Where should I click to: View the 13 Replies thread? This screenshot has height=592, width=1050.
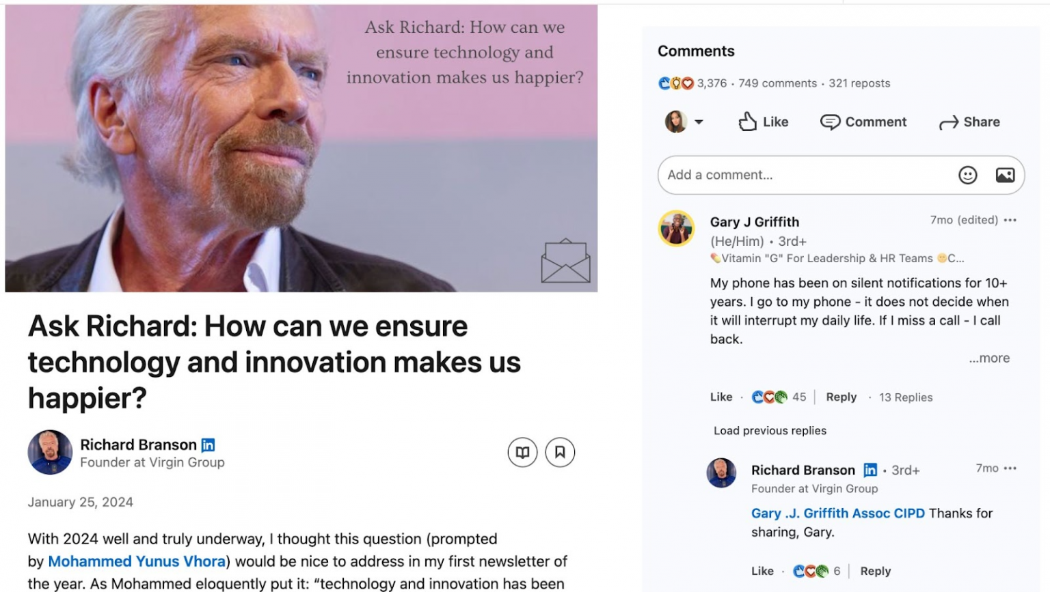905,397
